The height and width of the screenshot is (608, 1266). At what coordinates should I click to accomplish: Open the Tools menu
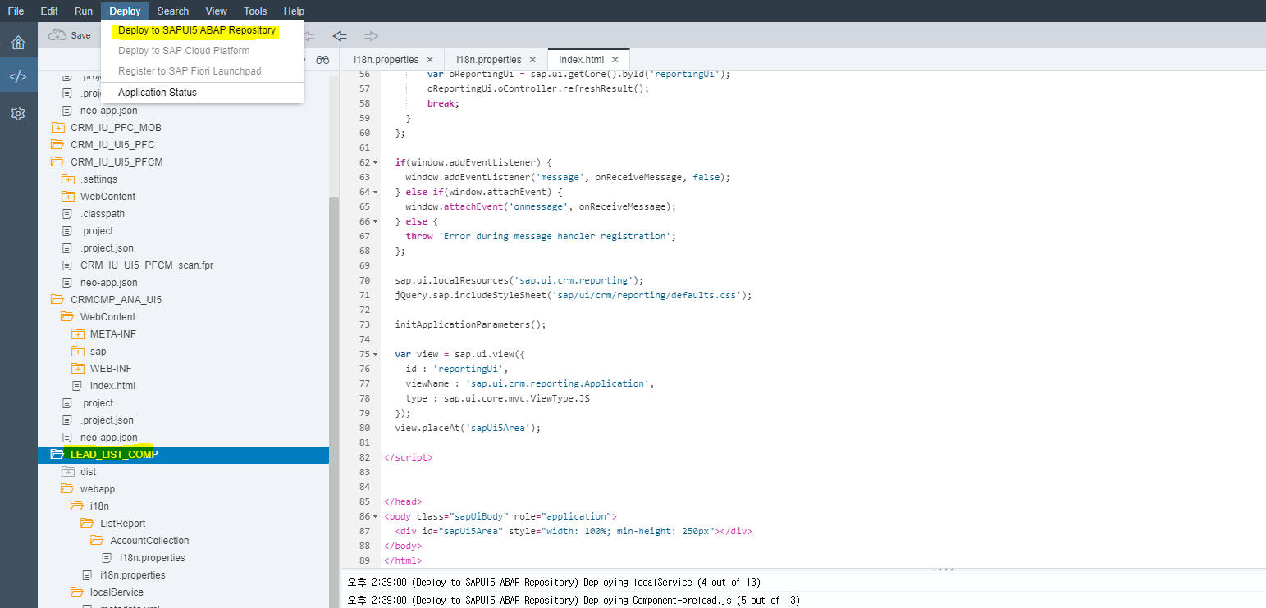255,11
